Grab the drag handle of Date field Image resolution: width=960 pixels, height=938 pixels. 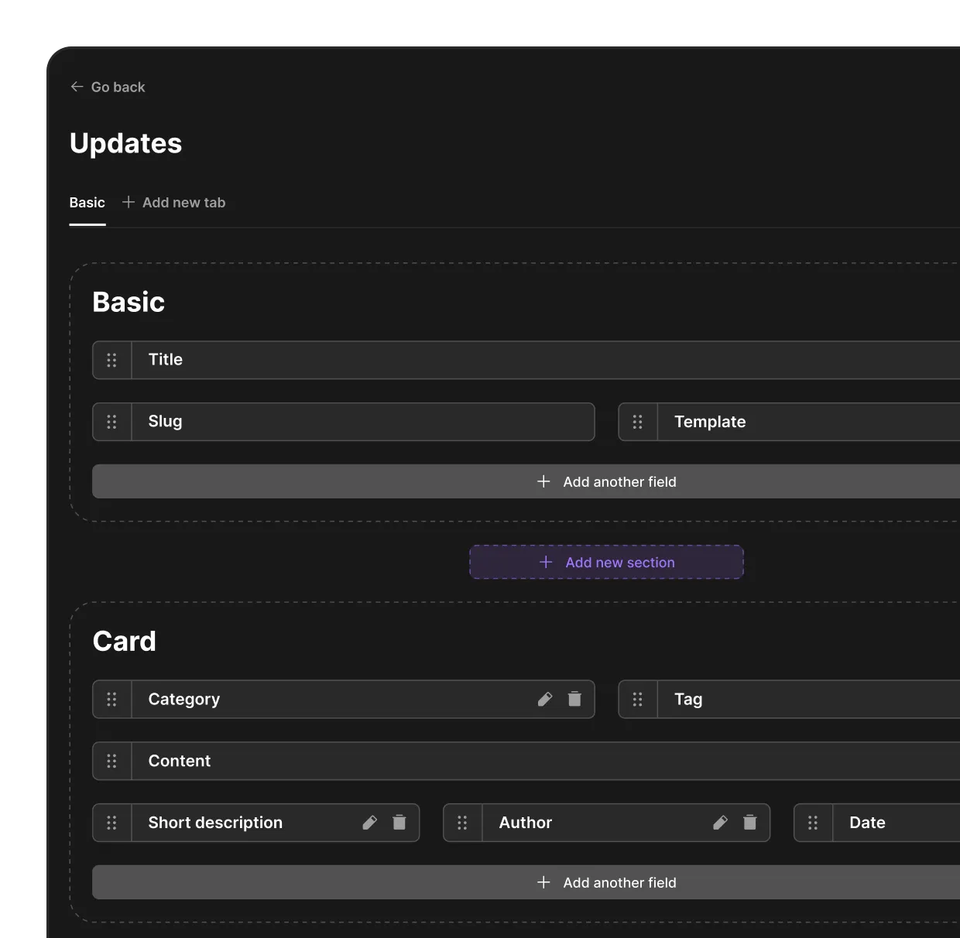[x=813, y=823]
